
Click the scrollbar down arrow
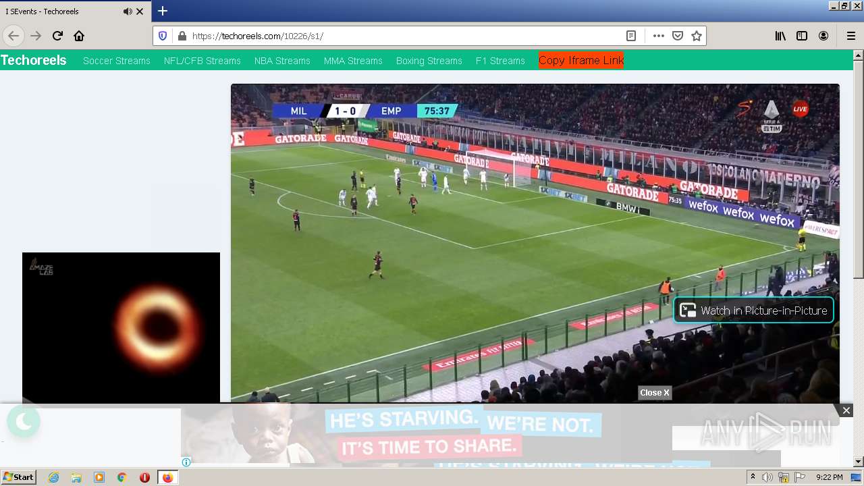(859, 462)
